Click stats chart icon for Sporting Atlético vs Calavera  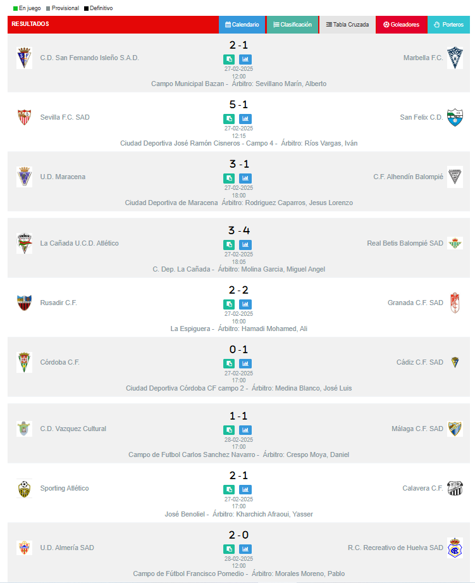245,489
